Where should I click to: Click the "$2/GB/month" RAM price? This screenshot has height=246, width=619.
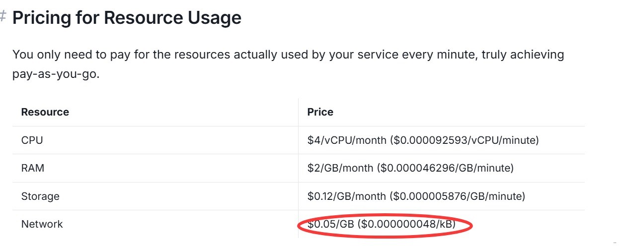coord(340,168)
